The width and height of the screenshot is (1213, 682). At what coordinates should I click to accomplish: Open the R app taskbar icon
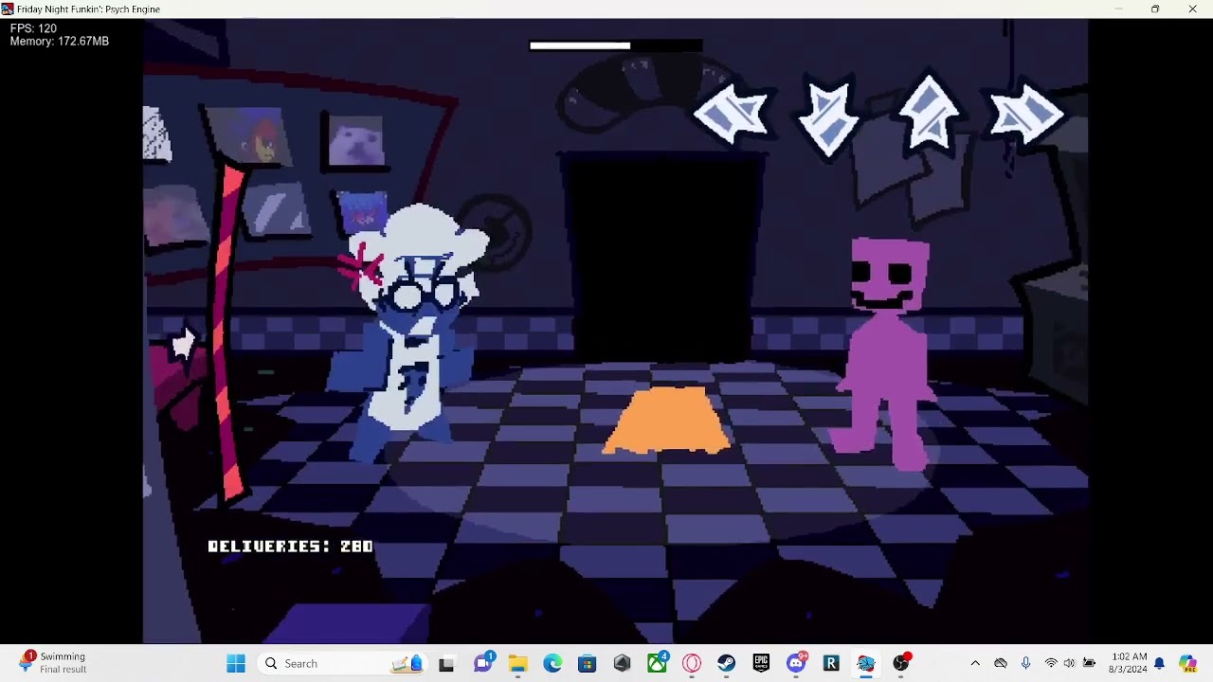coord(831,663)
